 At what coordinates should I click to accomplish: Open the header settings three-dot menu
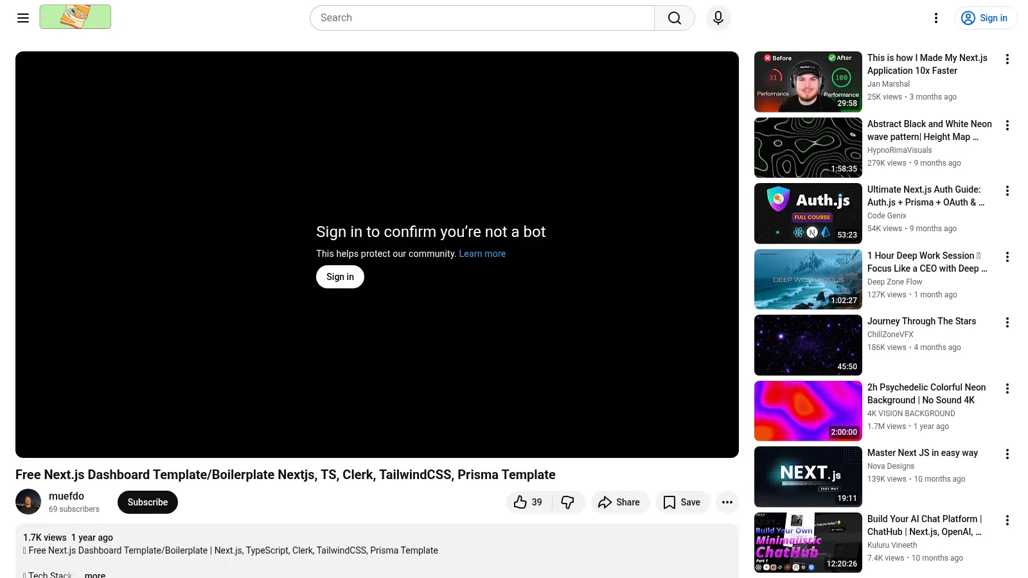[x=936, y=18]
